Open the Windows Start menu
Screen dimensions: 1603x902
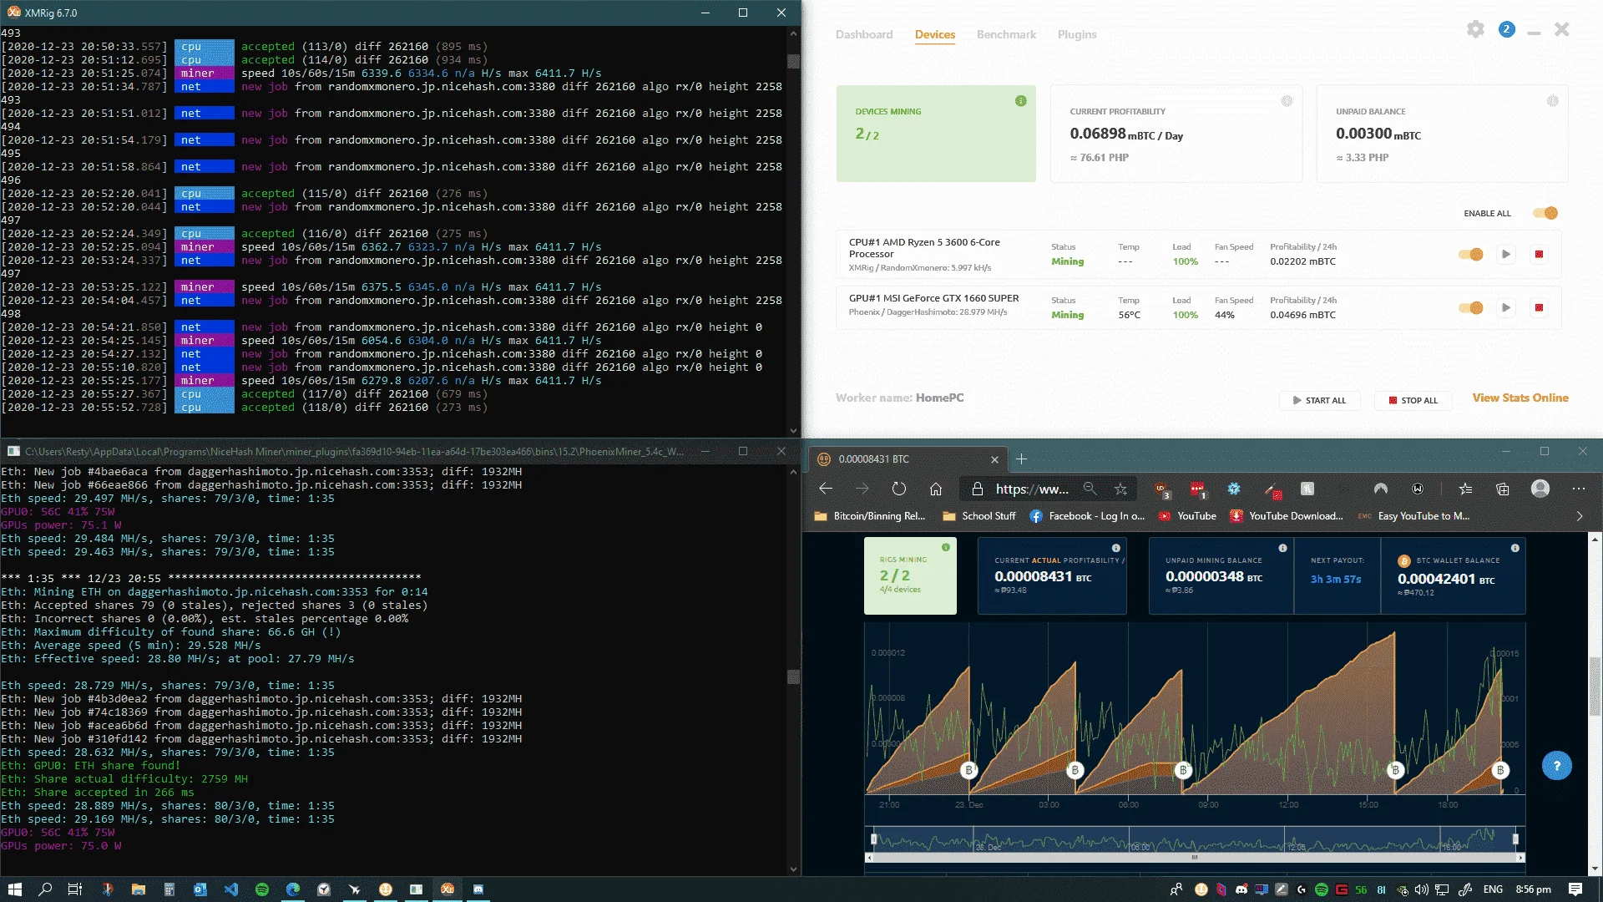click(x=14, y=889)
